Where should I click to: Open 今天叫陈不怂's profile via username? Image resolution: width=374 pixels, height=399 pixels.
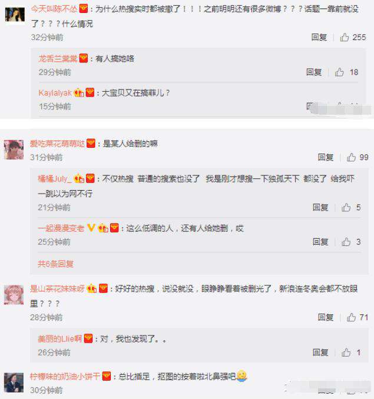pos(54,9)
